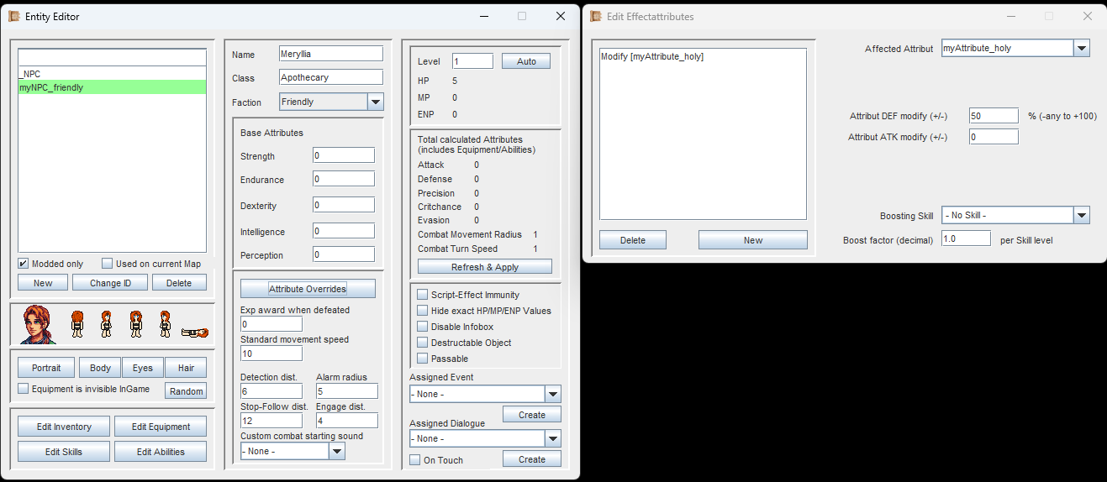Click the side-facing sprite beside the lying sprite
Viewport: 1107px width, 482px height.
click(x=165, y=324)
